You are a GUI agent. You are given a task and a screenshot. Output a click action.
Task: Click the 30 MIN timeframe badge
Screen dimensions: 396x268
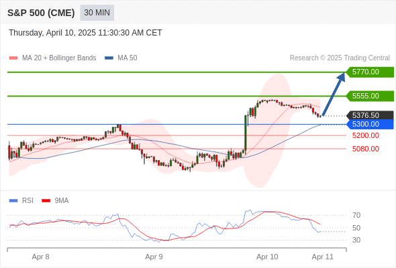(97, 13)
